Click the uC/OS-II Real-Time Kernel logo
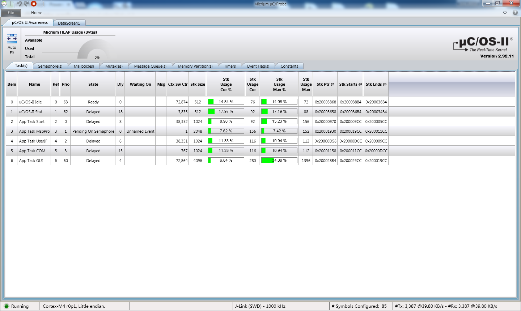 [483, 44]
